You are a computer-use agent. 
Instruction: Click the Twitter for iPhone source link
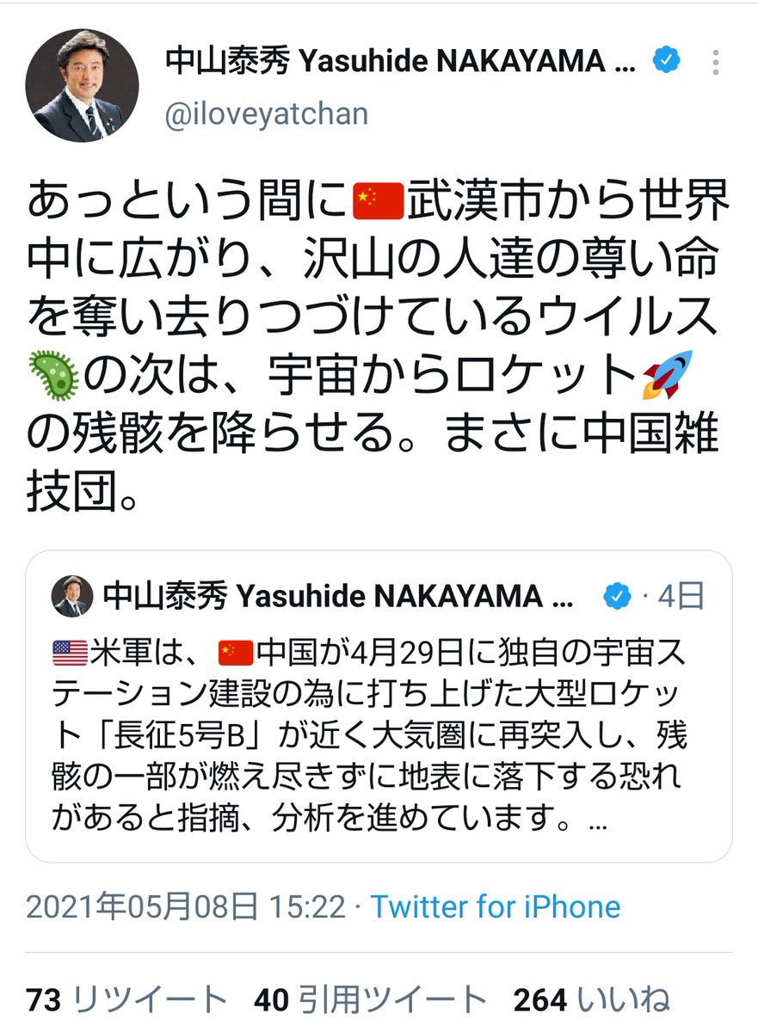pyautogui.click(x=496, y=906)
